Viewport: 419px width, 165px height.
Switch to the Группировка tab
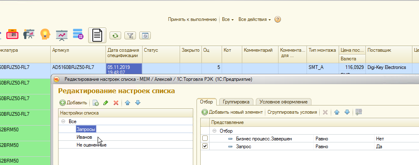[236, 101]
